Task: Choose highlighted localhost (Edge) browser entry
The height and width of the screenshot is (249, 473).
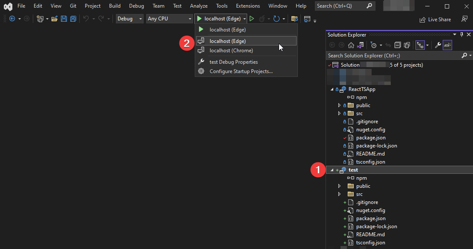Action: point(246,41)
